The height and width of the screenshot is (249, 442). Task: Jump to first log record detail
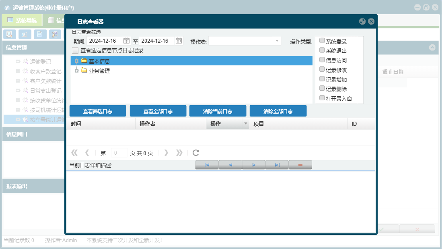[x=207, y=165]
